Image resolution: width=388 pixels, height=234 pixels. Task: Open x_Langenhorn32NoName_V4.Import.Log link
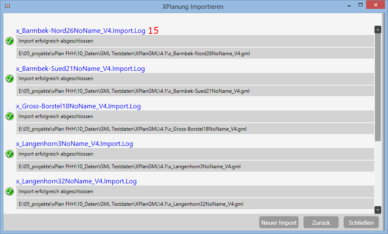[76, 181]
